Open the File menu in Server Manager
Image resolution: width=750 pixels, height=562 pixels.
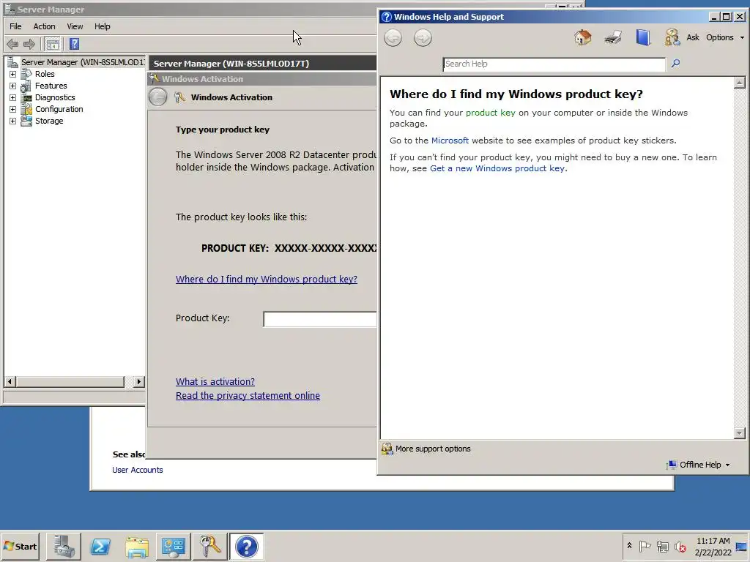tap(15, 26)
